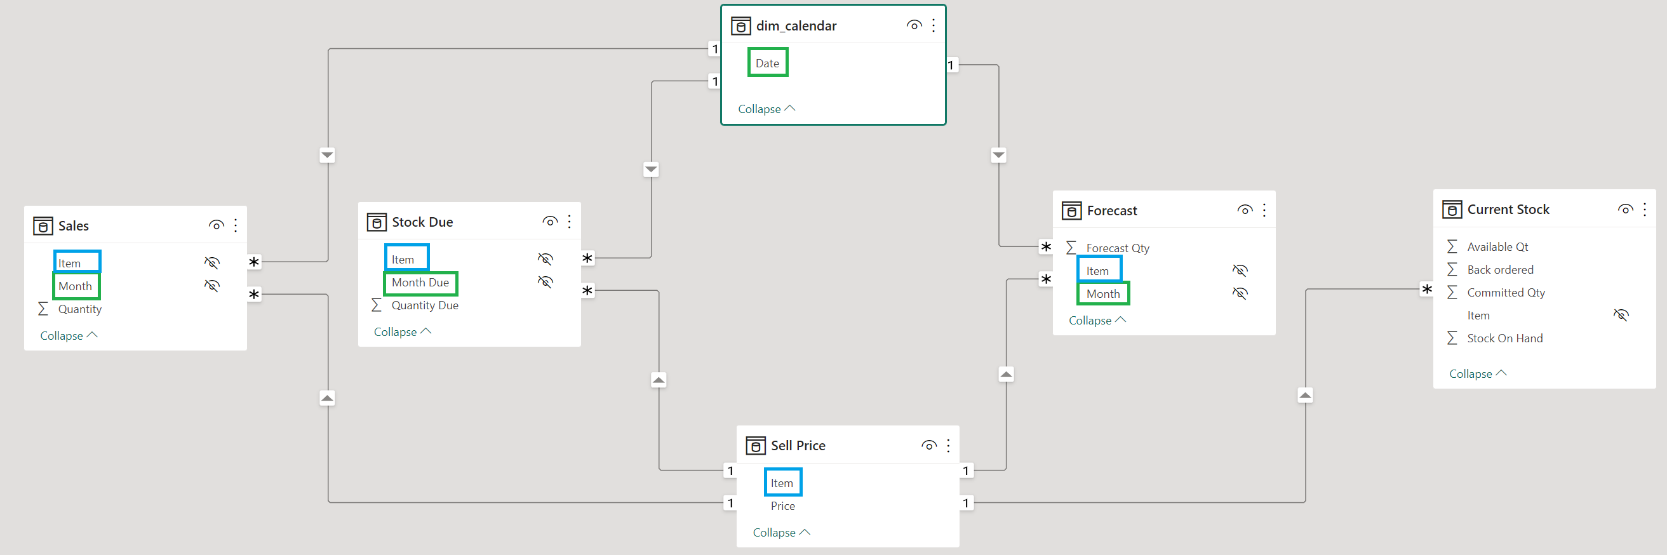Image resolution: width=1667 pixels, height=555 pixels.
Task: Collapse the Stock Due table card
Action: (x=403, y=331)
